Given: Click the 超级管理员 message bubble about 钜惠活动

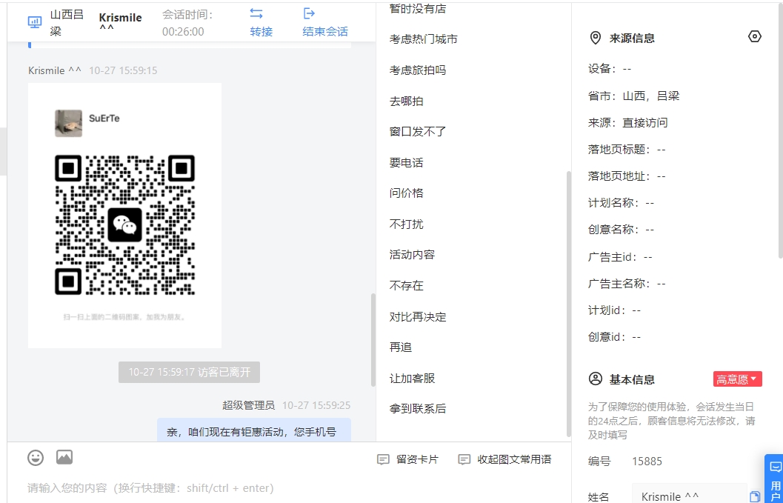Looking at the screenshot, I should 254,430.
